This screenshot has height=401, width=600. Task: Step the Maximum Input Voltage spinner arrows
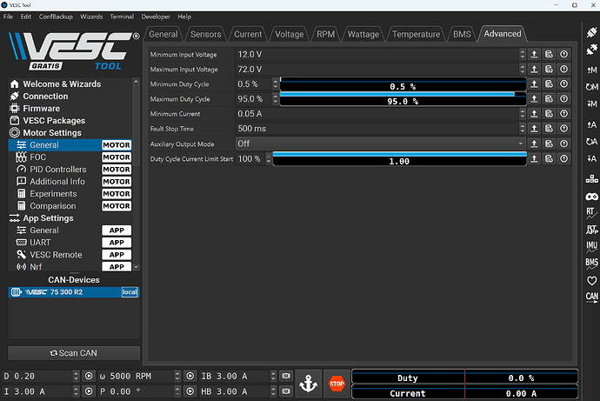(522, 70)
